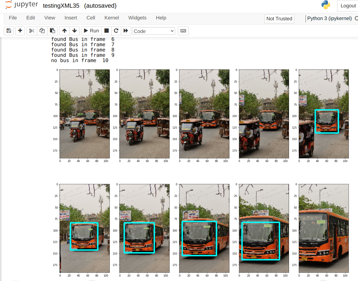358x281 pixels.
Task: Move the selected cell down
Action: [75, 31]
